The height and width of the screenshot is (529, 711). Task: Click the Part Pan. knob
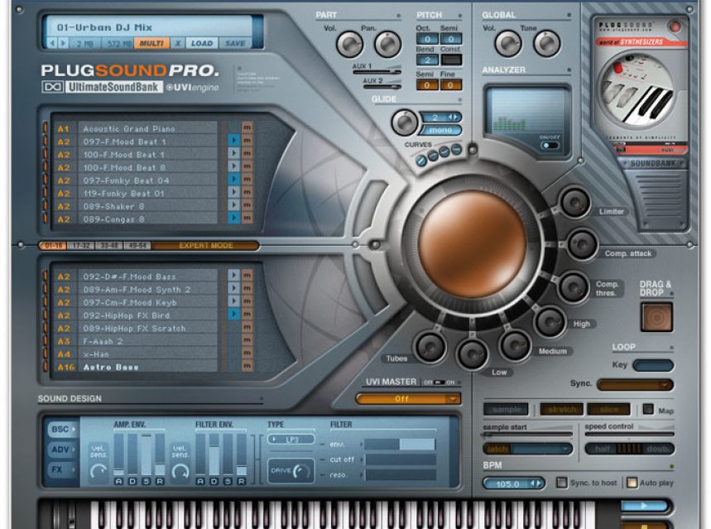tap(387, 45)
